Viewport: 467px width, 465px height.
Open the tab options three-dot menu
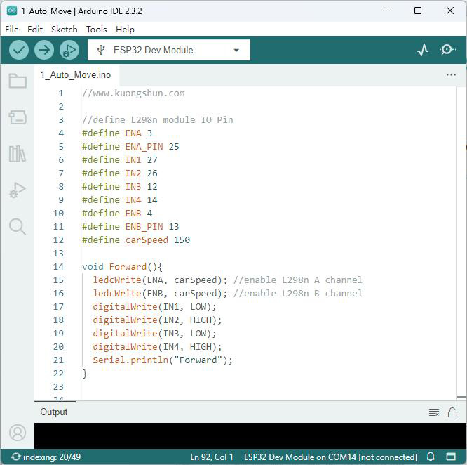click(x=451, y=75)
